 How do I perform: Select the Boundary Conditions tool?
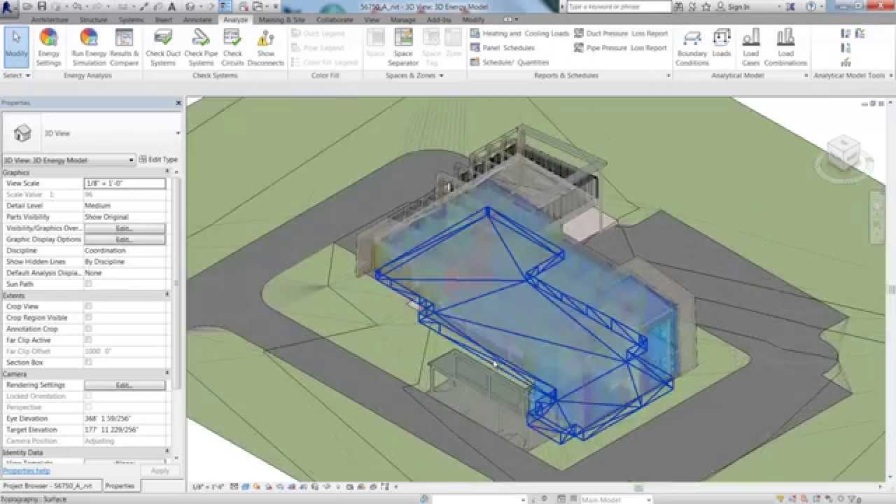pos(692,47)
